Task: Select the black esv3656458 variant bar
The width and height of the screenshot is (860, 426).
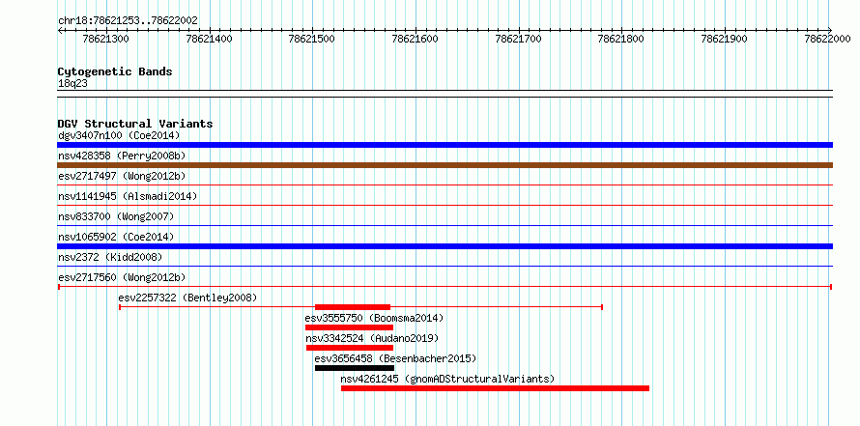Action: (355, 368)
